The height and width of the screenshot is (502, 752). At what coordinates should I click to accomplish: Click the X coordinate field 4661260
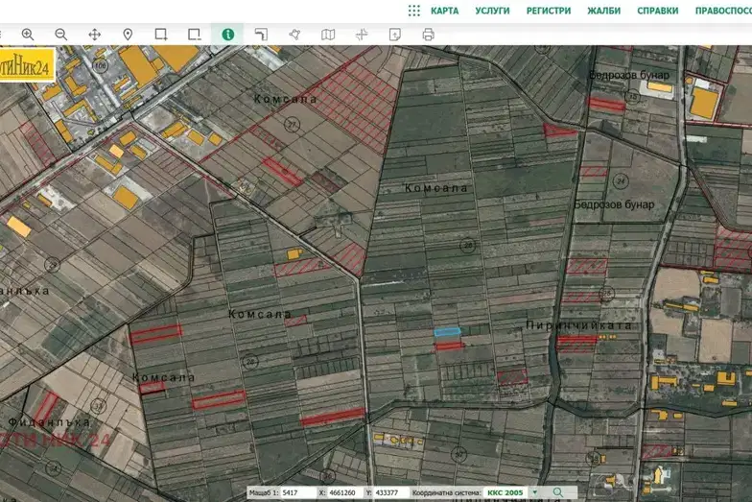(x=343, y=492)
